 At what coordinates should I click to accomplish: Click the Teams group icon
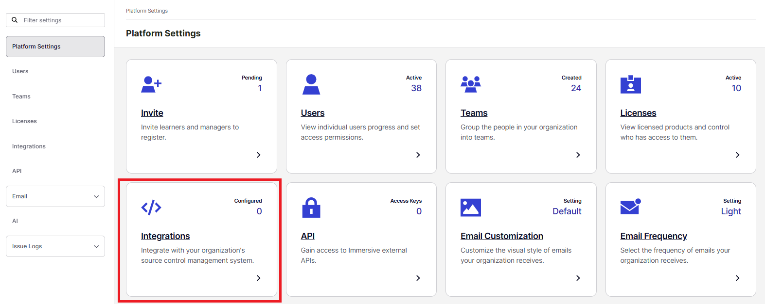click(470, 84)
